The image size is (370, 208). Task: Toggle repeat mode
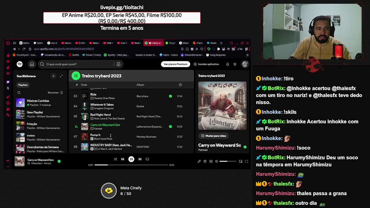(x=147, y=159)
